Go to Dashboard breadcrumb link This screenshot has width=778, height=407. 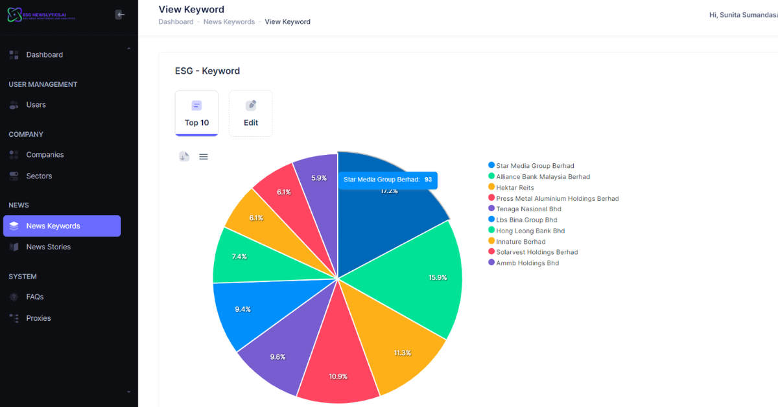(x=176, y=22)
